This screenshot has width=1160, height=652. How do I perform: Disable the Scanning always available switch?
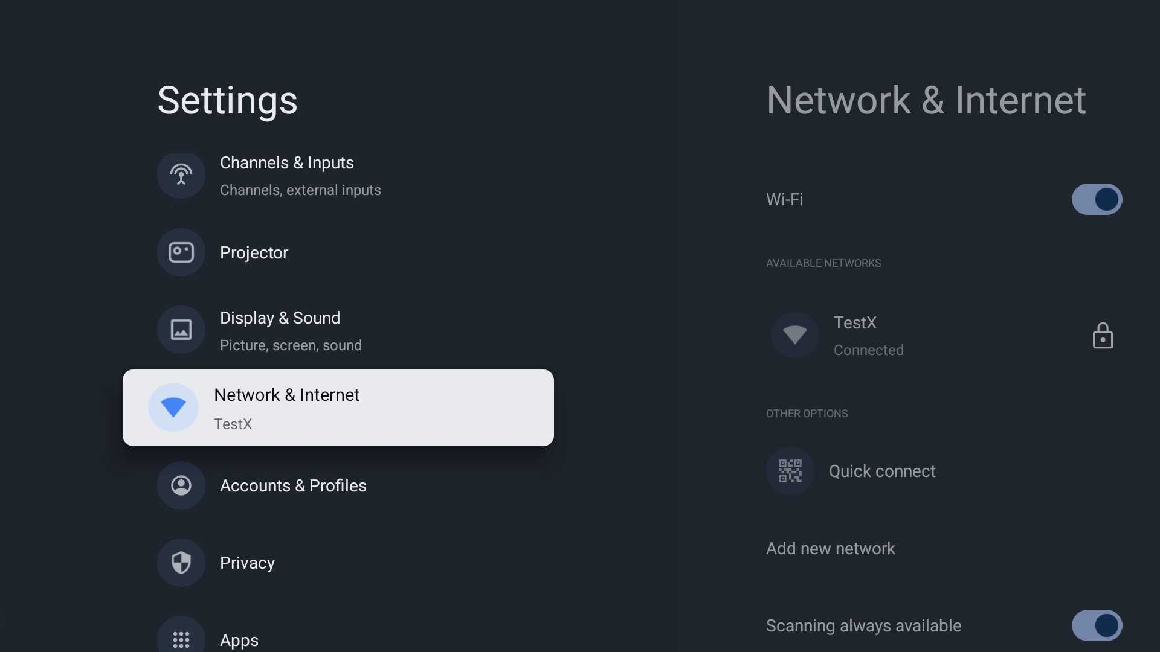(x=1097, y=625)
